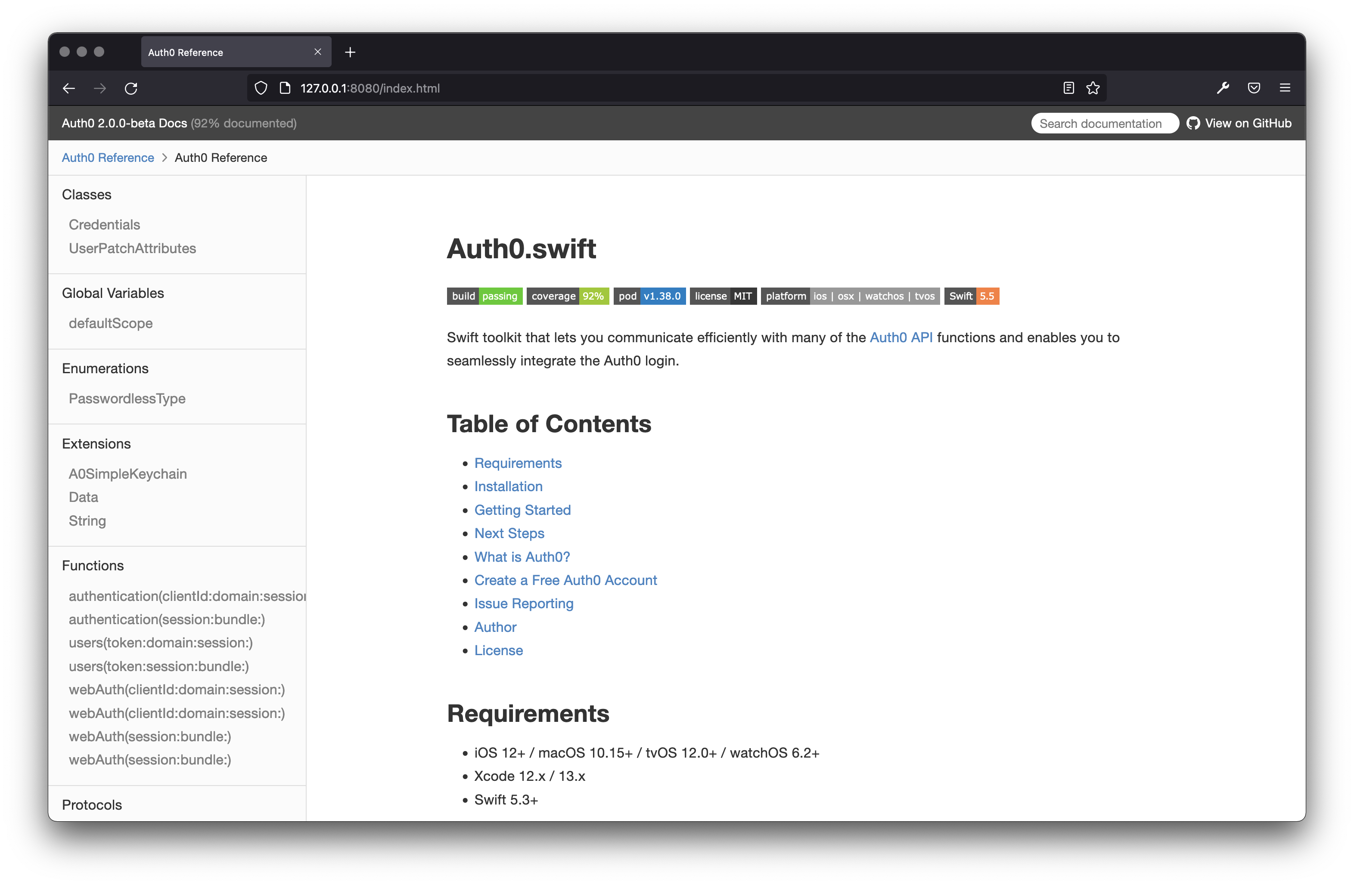Reload the page with refresh icon
Screen dimensions: 1354x885
pyautogui.click(x=131, y=88)
